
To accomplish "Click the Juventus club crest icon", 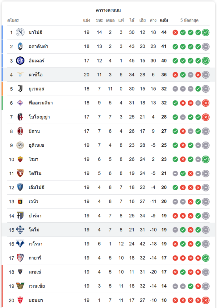I will point(20,89).
